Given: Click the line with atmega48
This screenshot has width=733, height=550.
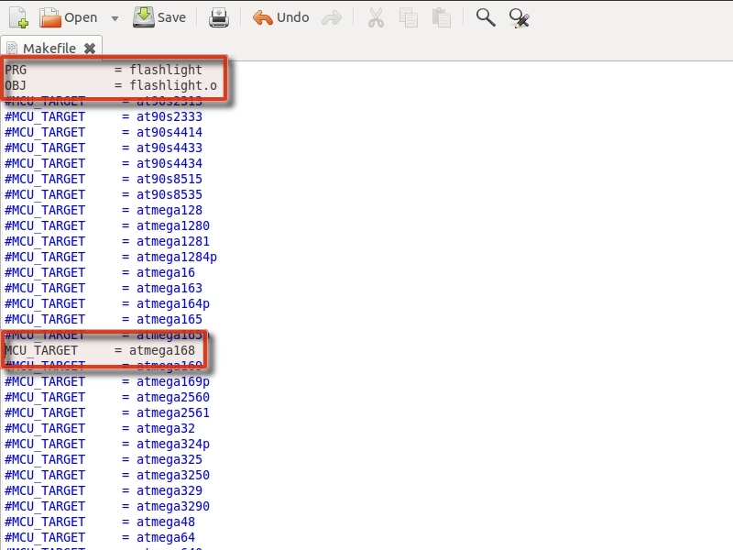Looking at the screenshot, I should pyautogui.click(x=100, y=522).
